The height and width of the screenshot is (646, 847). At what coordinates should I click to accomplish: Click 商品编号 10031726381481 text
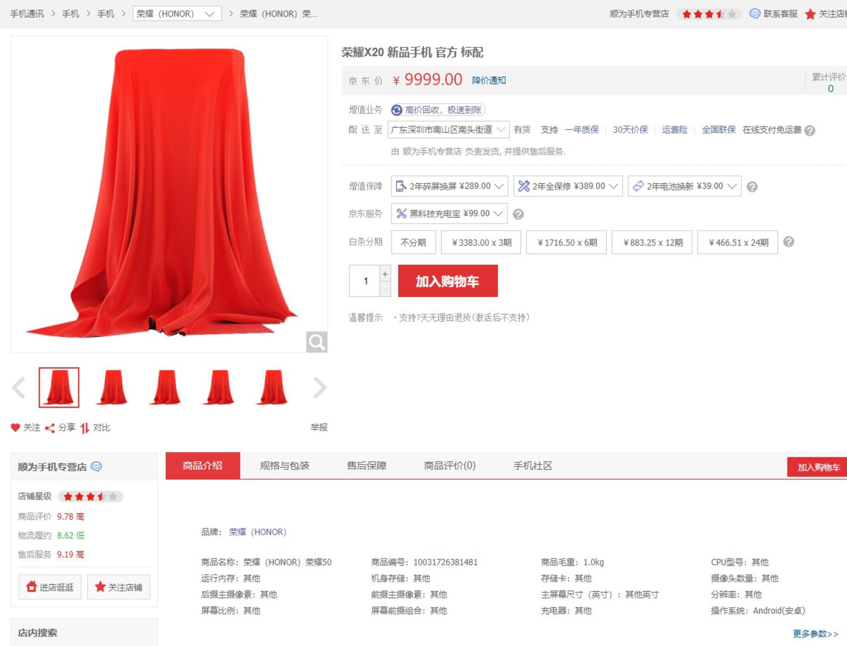(x=424, y=562)
